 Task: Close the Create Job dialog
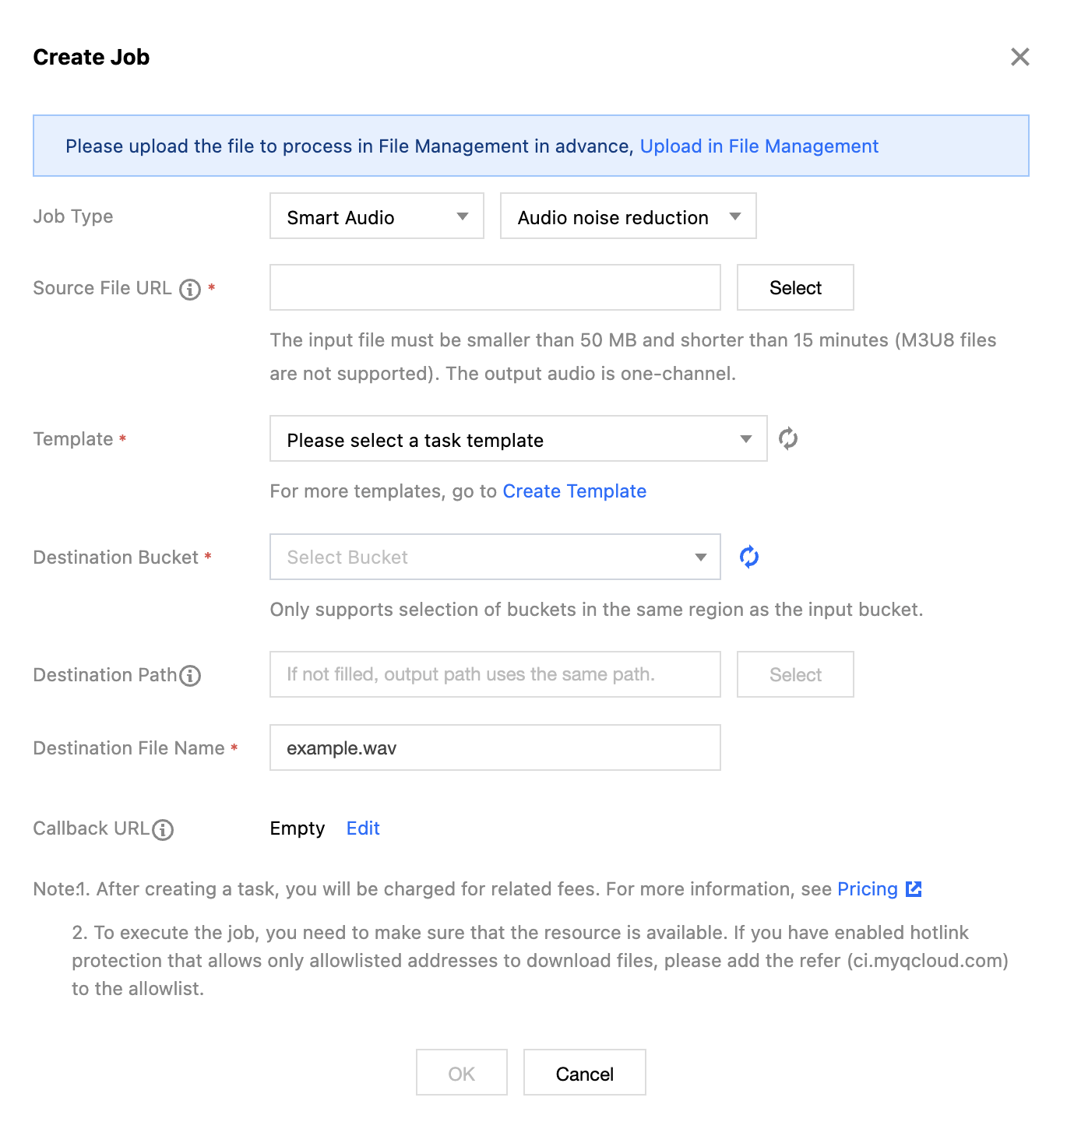click(1019, 57)
